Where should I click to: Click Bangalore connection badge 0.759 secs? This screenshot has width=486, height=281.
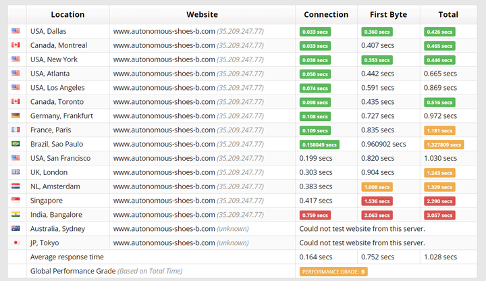click(315, 215)
